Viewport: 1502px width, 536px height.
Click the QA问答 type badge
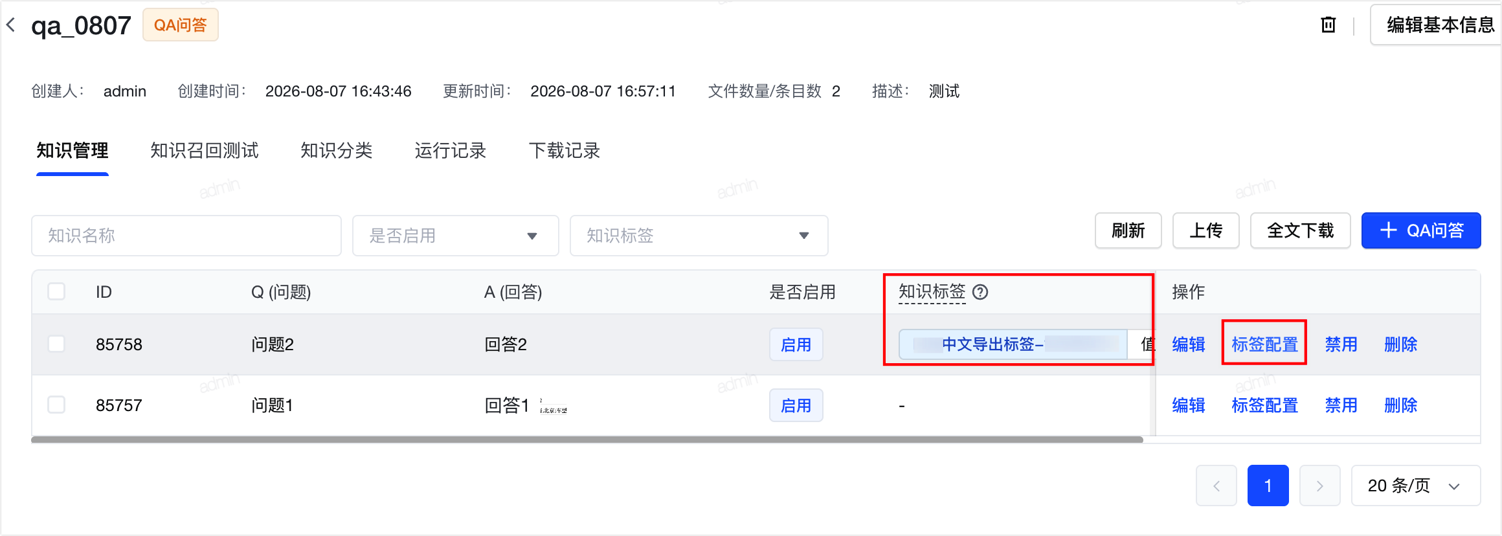181,25
